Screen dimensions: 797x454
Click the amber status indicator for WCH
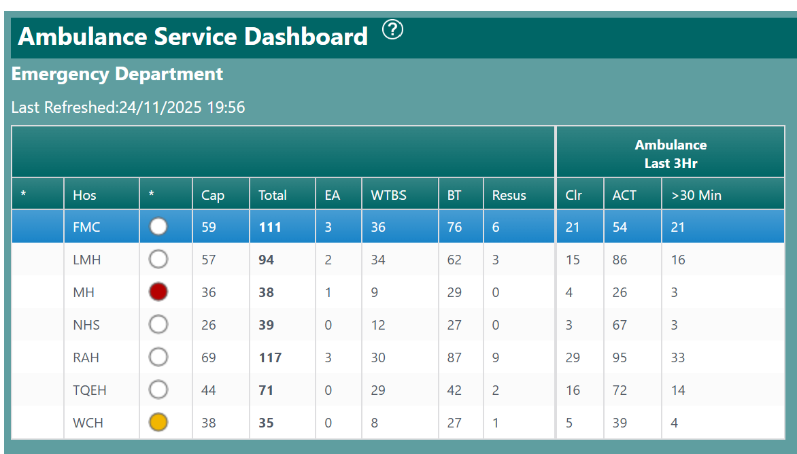[x=158, y=423]
